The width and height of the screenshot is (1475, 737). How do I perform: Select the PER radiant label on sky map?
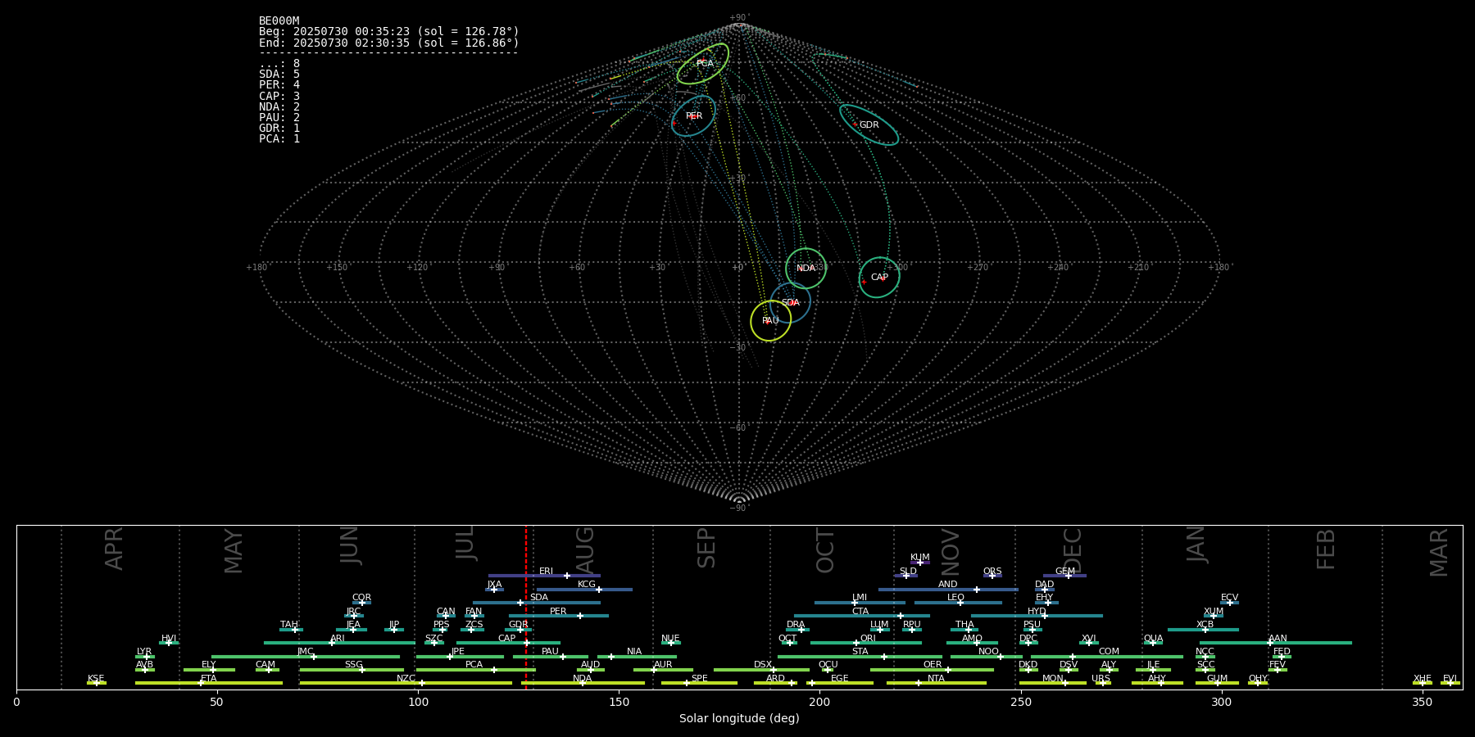[x=694, y=116]
